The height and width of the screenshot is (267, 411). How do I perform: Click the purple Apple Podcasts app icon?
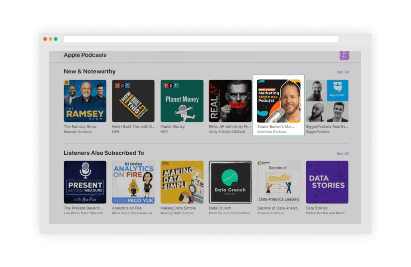[x=344, y=55]
